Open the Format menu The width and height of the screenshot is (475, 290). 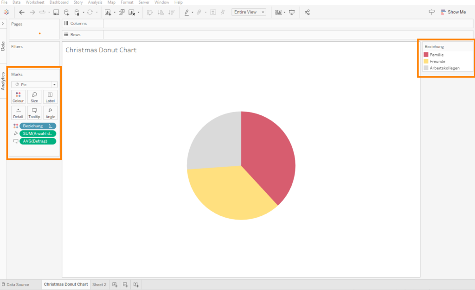[127, 2]
